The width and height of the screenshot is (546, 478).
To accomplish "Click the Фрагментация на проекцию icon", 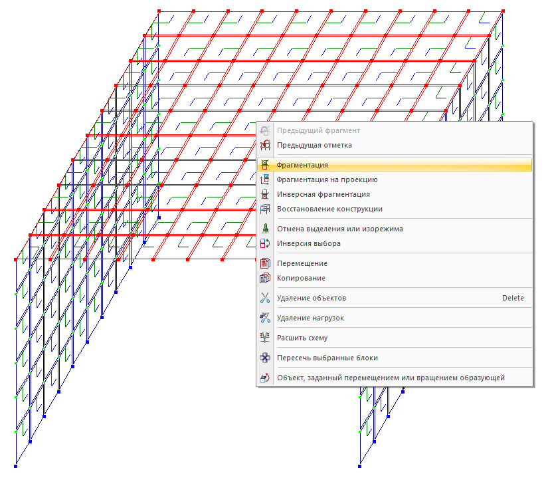I will click(x=265, y=179).
